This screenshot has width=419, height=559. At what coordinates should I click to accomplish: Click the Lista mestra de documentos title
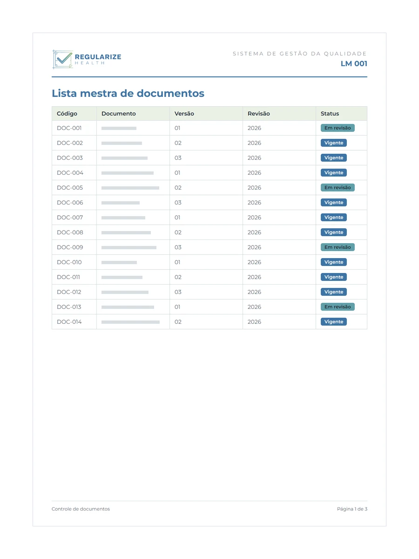tap(128, 93)
